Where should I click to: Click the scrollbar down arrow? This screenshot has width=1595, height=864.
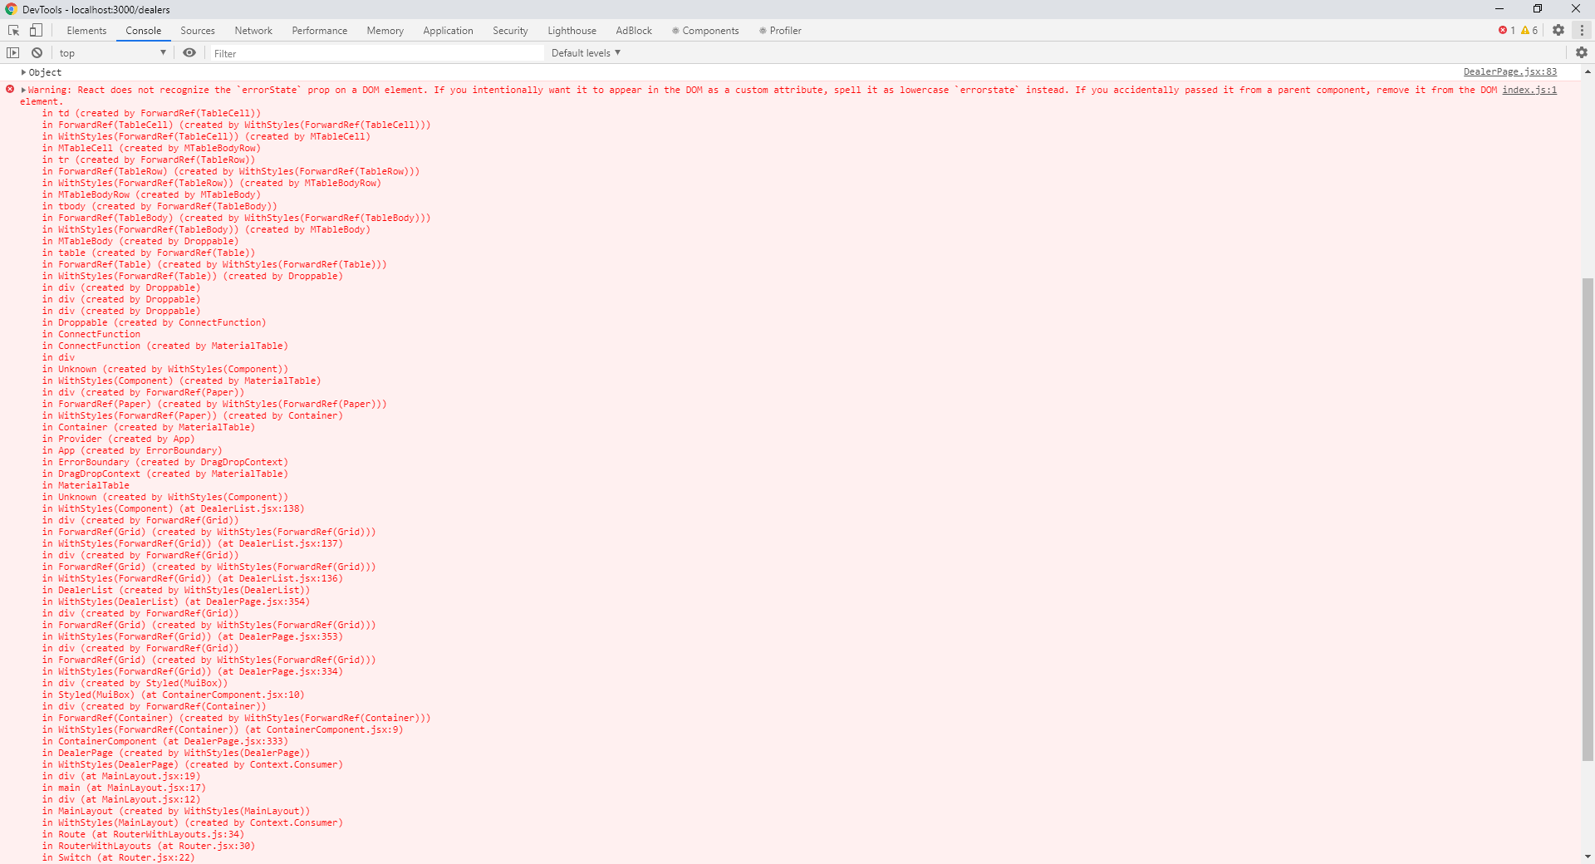pyautogui.click(x=1588, y=857)
